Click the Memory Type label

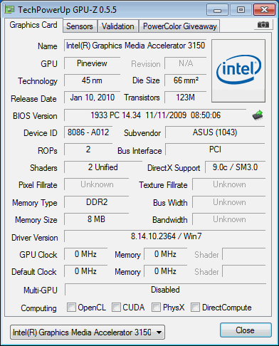tap(35, 203)
